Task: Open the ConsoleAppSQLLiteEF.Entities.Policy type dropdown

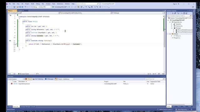Action: click(85, 13)
